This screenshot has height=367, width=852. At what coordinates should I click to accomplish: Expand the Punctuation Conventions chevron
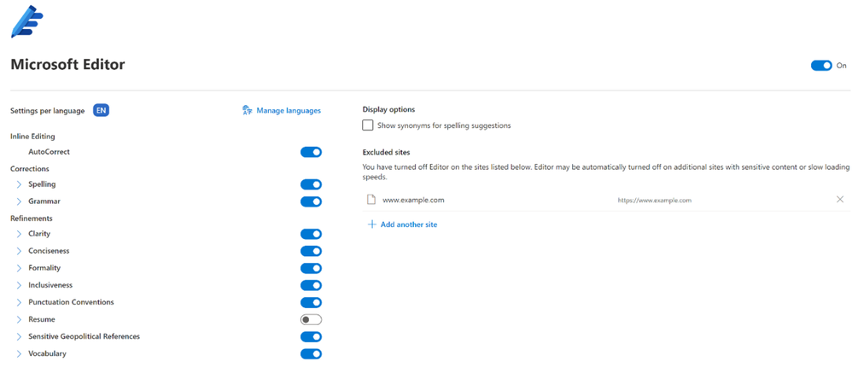[19, 302]
